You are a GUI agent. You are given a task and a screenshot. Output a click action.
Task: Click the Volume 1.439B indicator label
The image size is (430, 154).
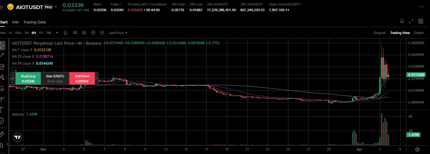(x=24, y=114)
